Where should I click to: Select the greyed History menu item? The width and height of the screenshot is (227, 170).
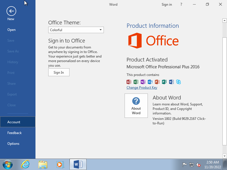pos(18,62)
